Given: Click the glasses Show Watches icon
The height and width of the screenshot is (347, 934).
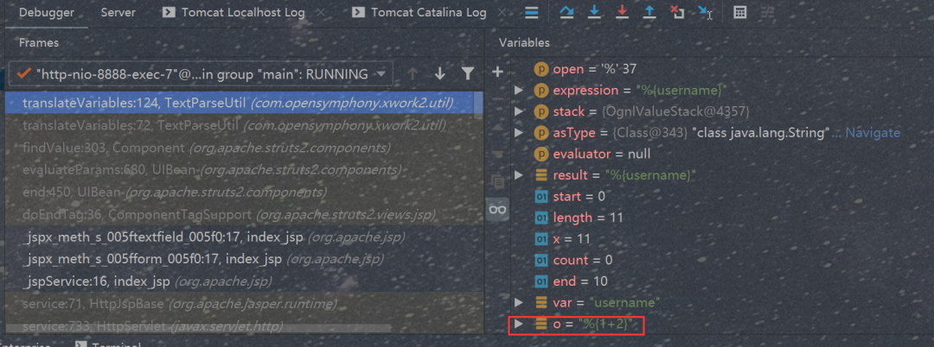Looking at the screenshot, I should tap(498, 209).
